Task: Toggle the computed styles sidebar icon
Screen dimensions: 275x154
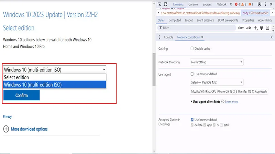Action: click(267, 28)
